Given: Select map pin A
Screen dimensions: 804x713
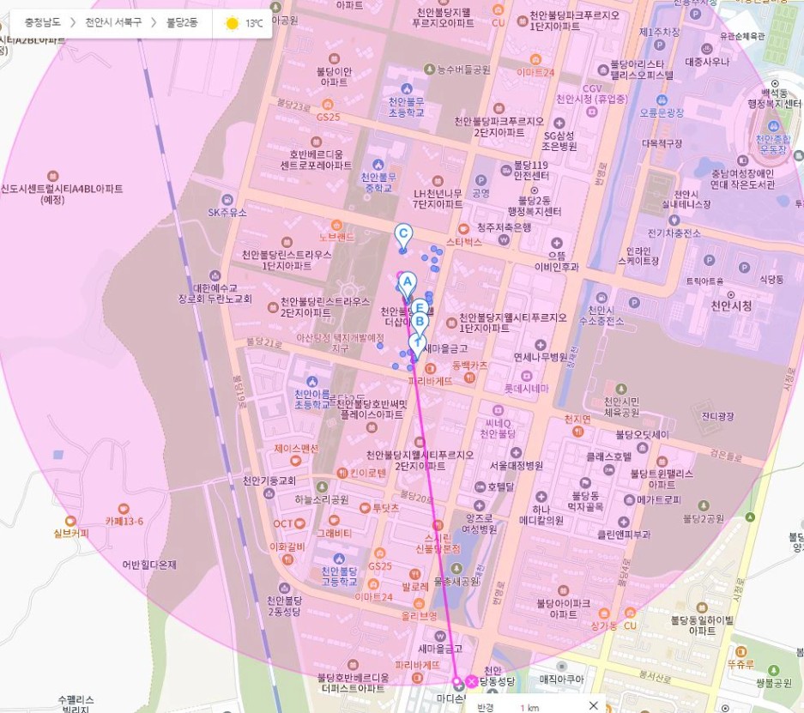Looking at the screenshot, I should tap(407, 285).
